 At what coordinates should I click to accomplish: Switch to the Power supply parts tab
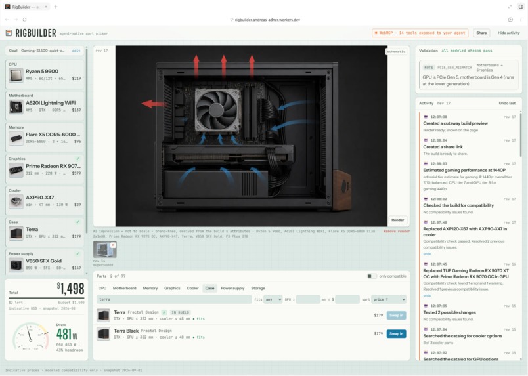click(x=232, y=288)
